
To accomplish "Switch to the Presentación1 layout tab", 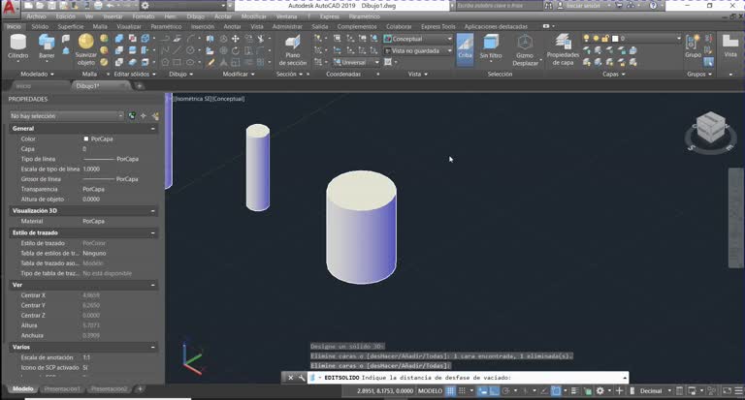I will click(62, 389).
